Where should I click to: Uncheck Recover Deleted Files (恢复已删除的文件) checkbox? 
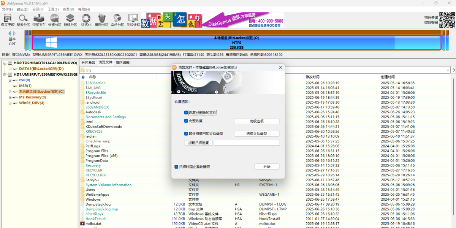pos(186,113)
